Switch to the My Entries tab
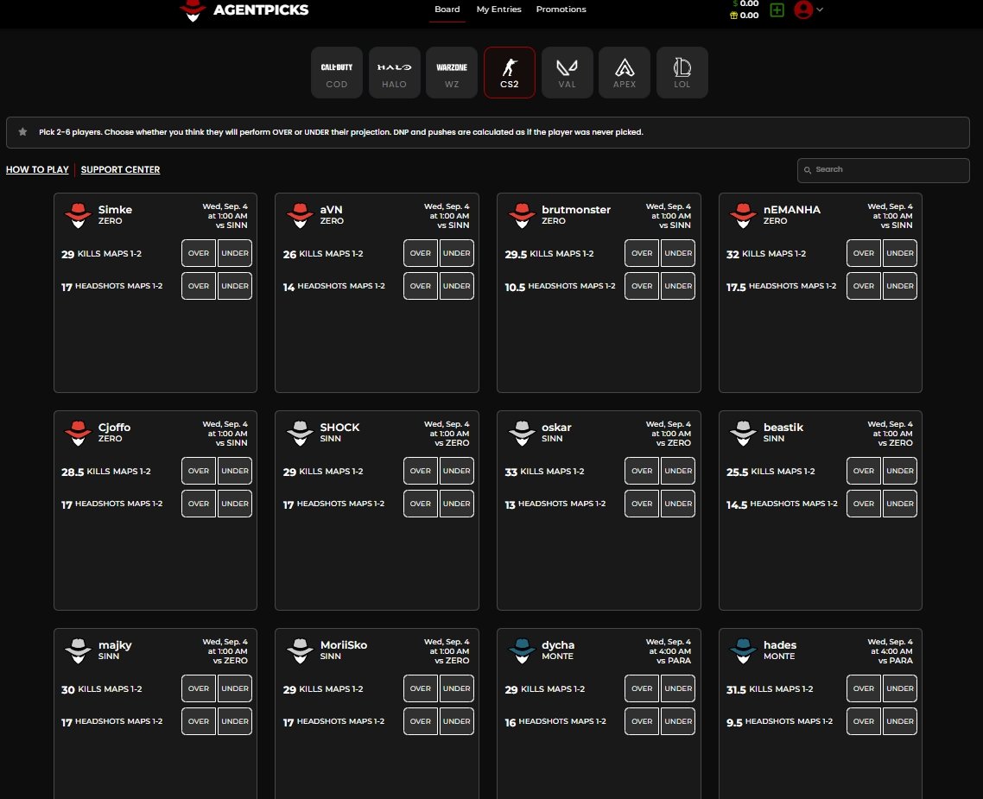This screenshot has height=799, width=983. 498,9
